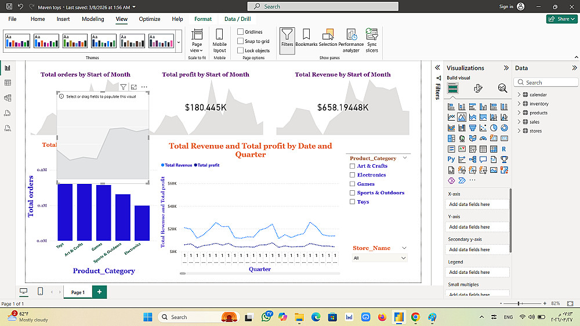Adjust the zoom slider in status bar
Image resolution: width=580 pixels, height=326 pixels.
coord(519,303)
